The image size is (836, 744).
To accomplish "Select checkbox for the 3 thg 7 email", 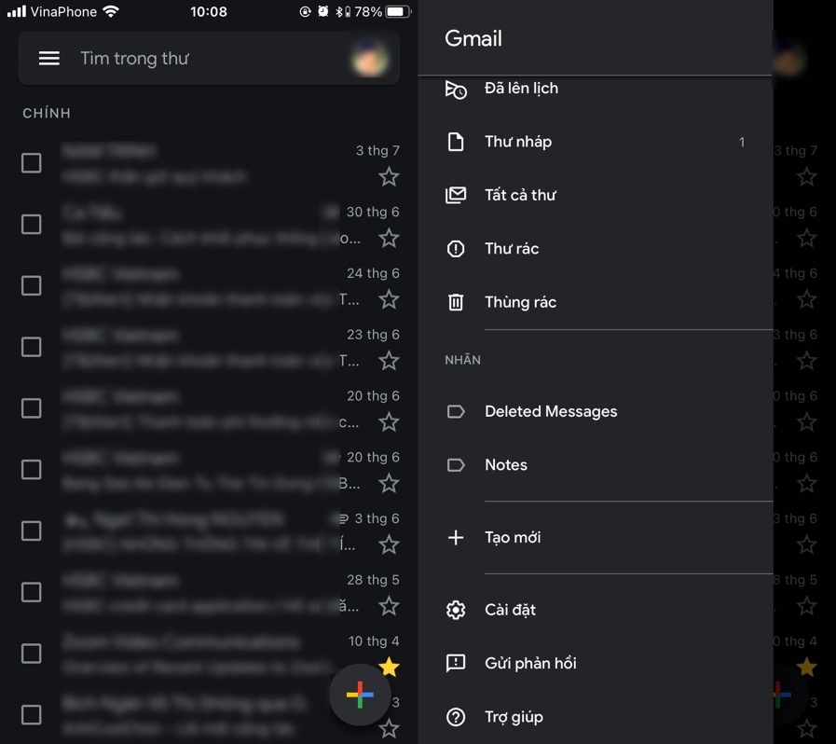I will 32,163.
